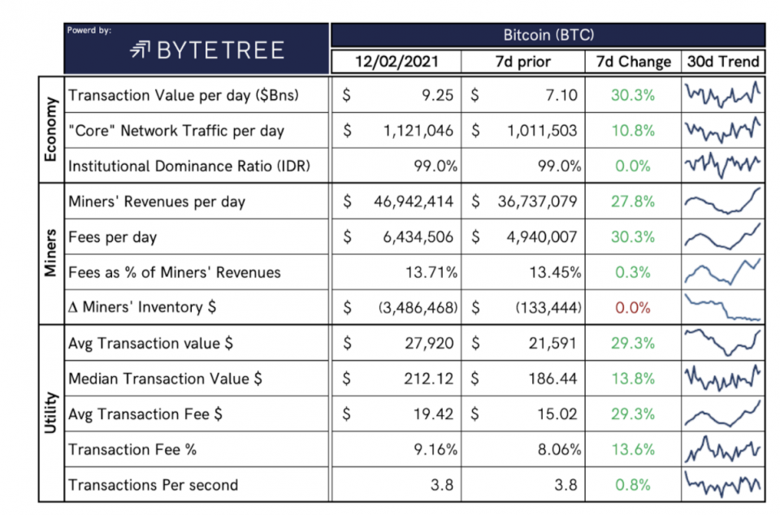Click the Institutional Dominance Ratio trend sparkline
Viewport: 780px width, 515px height.
723,165
